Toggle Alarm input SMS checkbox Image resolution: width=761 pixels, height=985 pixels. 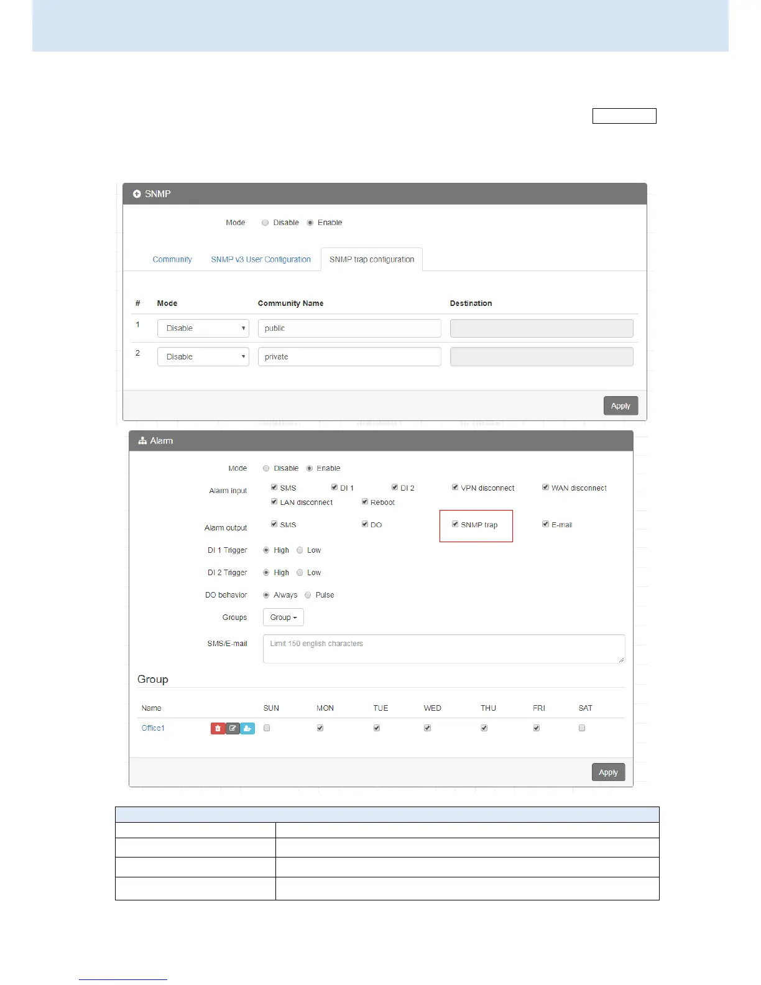(x=274, y=488)
